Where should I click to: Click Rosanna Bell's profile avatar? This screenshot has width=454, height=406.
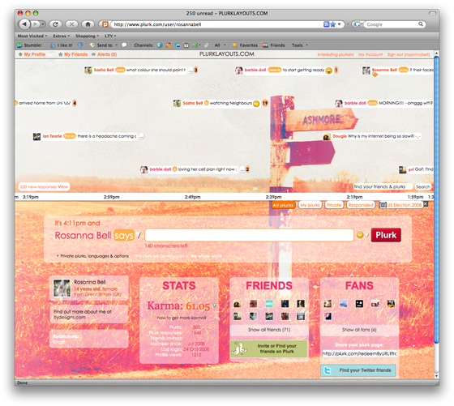pyautogui.click(x=62, y=288)
